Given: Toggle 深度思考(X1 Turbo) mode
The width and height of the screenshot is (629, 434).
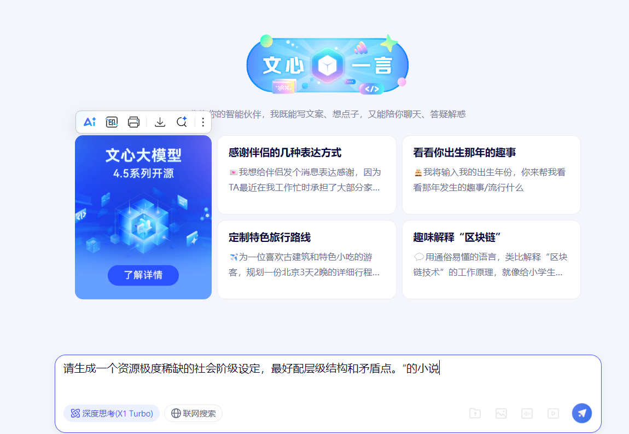Looking at the screenshot, I should [x=112, y=413].
